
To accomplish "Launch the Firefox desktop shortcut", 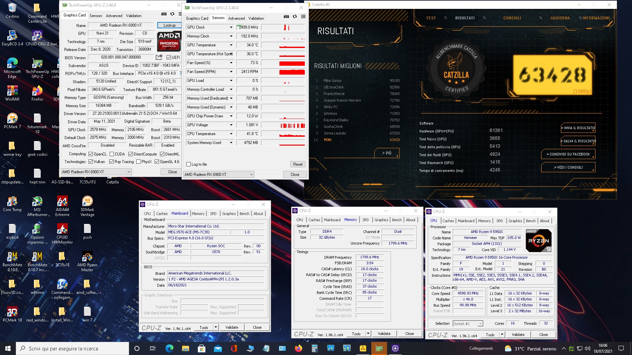I will [37, 93].
